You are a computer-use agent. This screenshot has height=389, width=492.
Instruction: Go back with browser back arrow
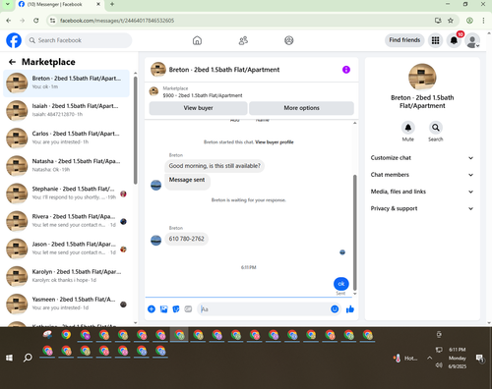coord(9,21)
